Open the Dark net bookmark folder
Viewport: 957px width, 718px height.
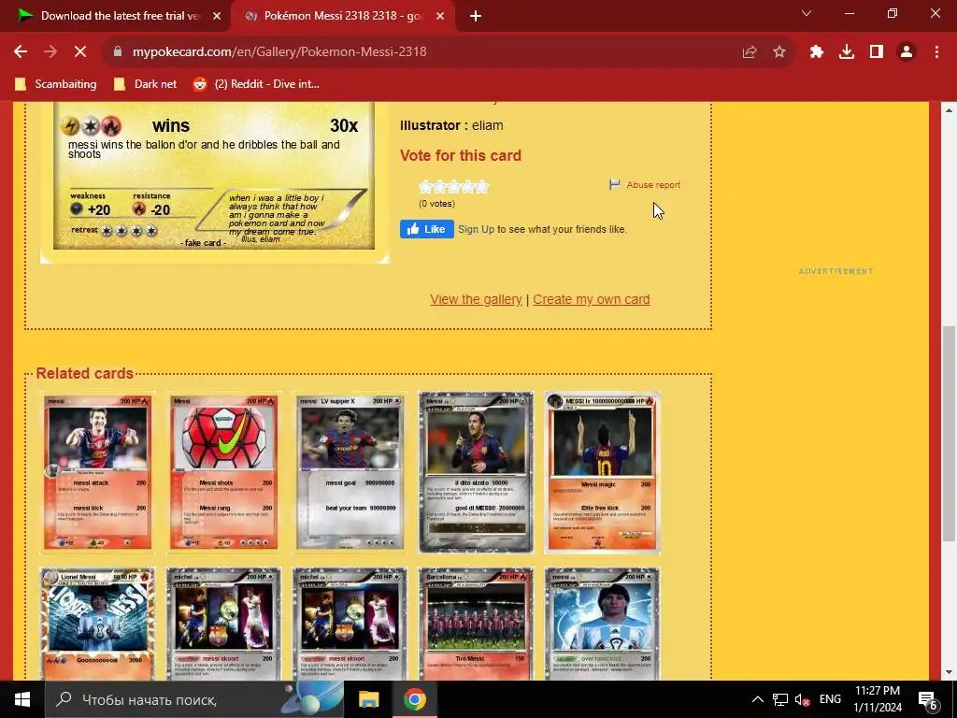coord(146,84)
